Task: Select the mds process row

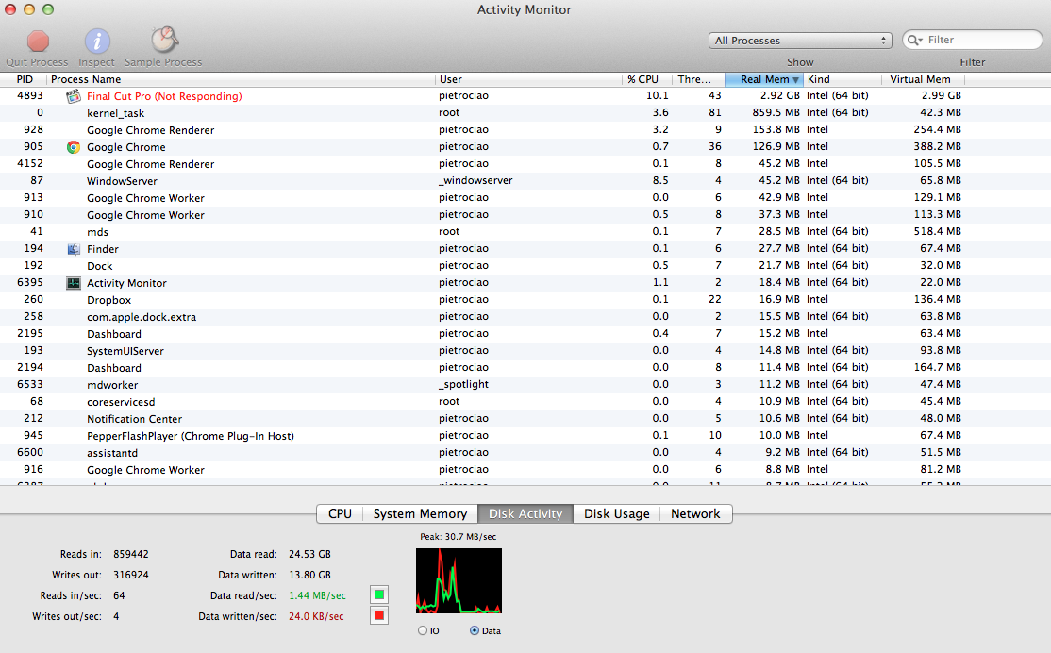Action: (525, 232)
